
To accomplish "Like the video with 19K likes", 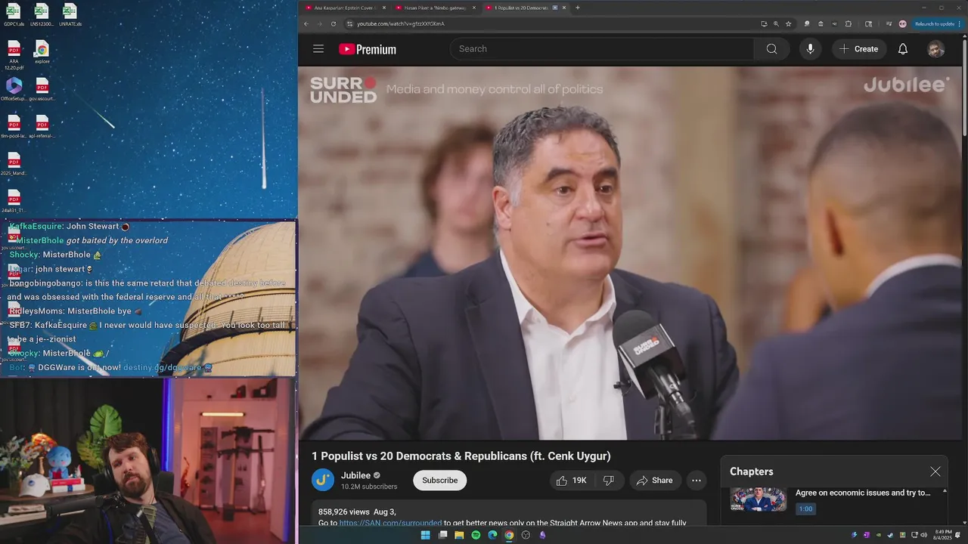I will 571,481.
